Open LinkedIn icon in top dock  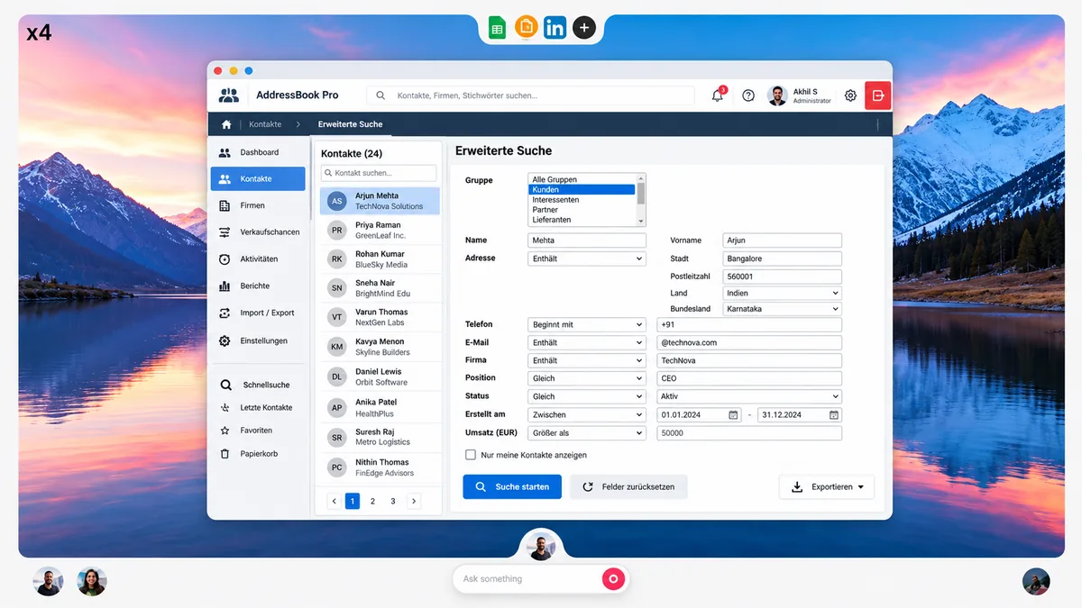[x=555, y=28]
